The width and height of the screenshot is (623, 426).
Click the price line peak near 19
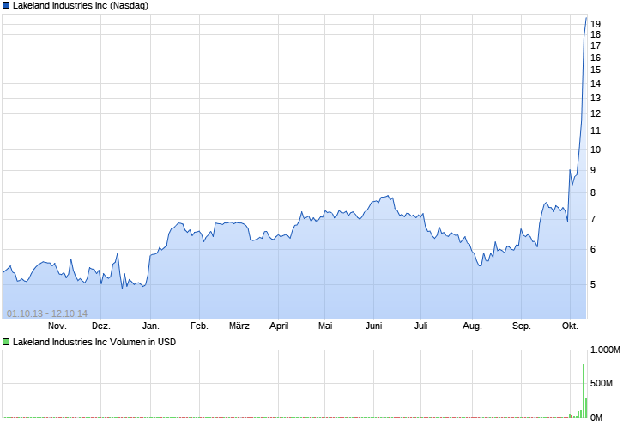point(586,18)
